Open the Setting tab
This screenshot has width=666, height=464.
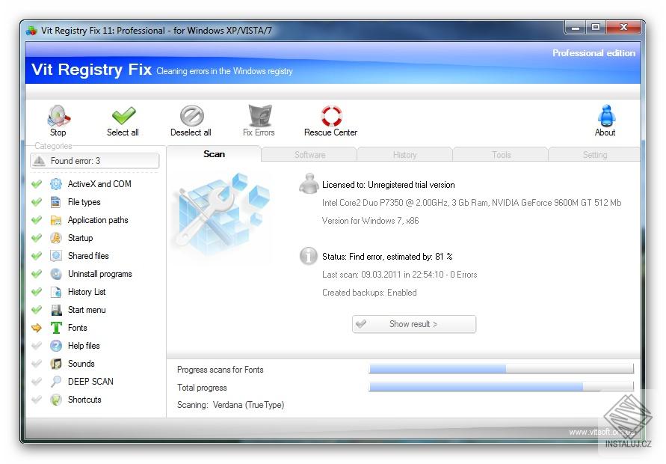(595, 155)
